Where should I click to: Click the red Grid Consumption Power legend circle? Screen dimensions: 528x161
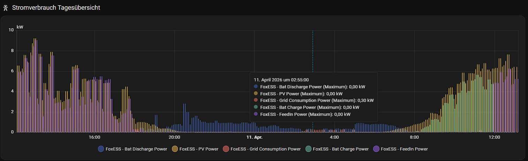pos(226,149)
